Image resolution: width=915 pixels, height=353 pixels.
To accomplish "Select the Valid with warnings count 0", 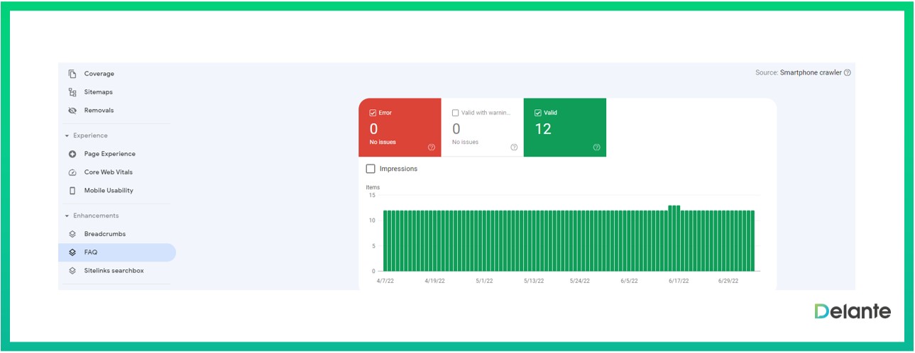I will 456,129.
